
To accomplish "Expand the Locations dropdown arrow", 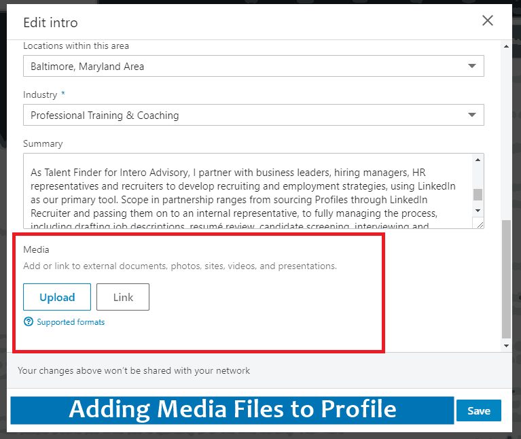I will [x=472, y=67].
